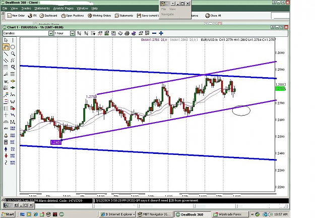Select the arrow pointer tool
Image resolution: width=315 pixels, height=218 pixels.
click(6, 40)
